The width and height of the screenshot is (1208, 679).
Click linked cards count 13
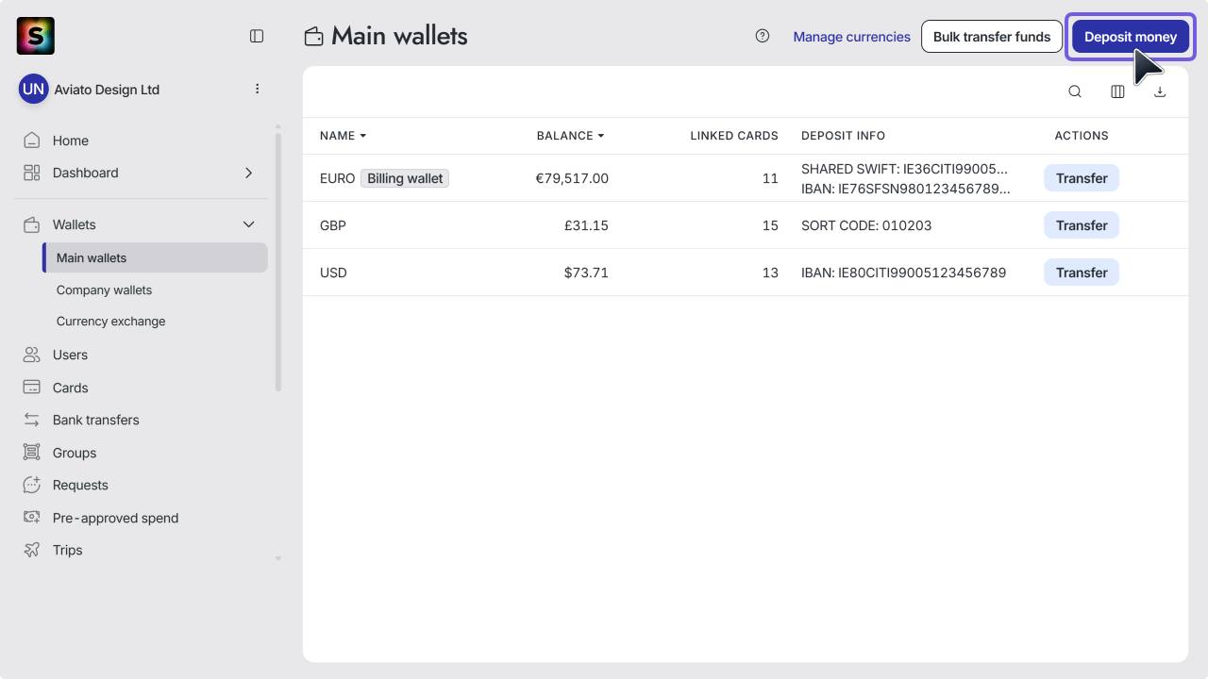(x=770, y=273)
